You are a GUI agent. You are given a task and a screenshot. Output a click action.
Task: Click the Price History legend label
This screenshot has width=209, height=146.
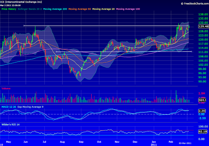click(x=9, y=9)
